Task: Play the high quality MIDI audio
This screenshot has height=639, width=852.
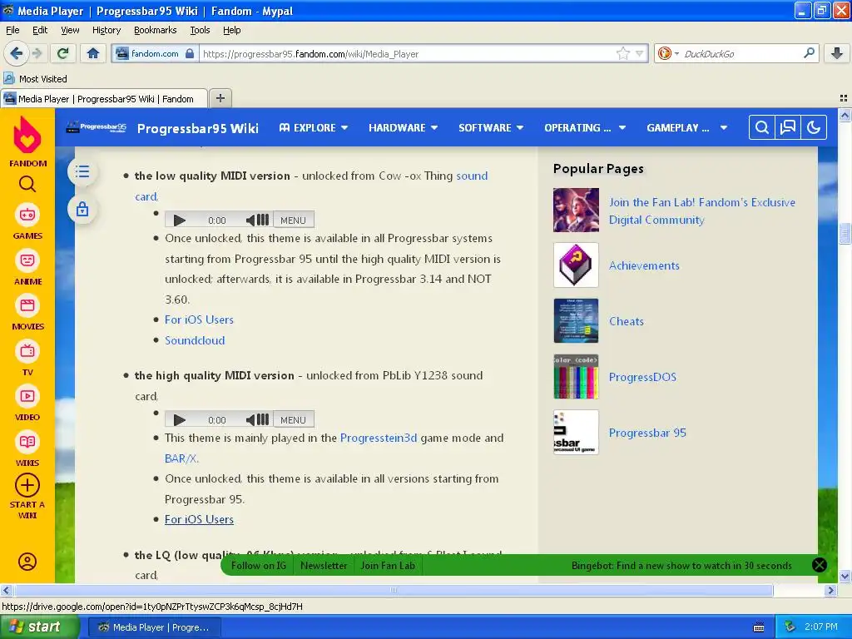Action: 180,419
